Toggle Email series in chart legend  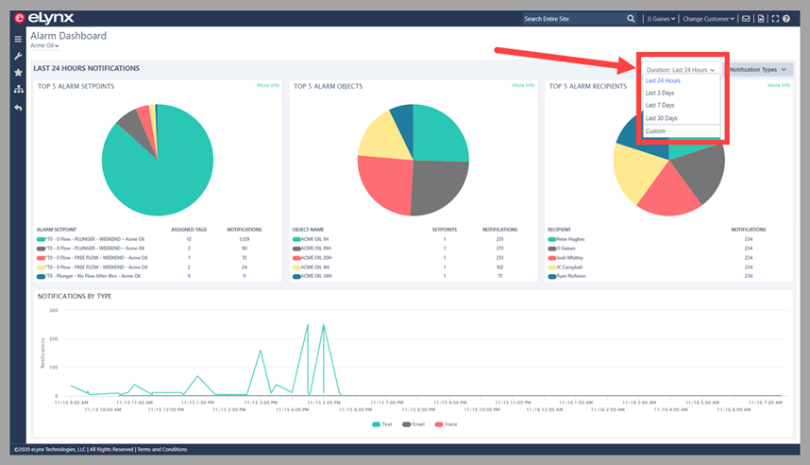click(x=413, y=424)
